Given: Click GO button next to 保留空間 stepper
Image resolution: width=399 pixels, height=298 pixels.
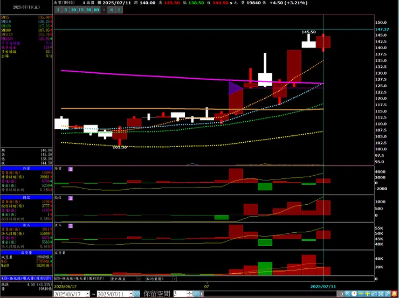Looking at the screenshot, I should tap(196, 294).
